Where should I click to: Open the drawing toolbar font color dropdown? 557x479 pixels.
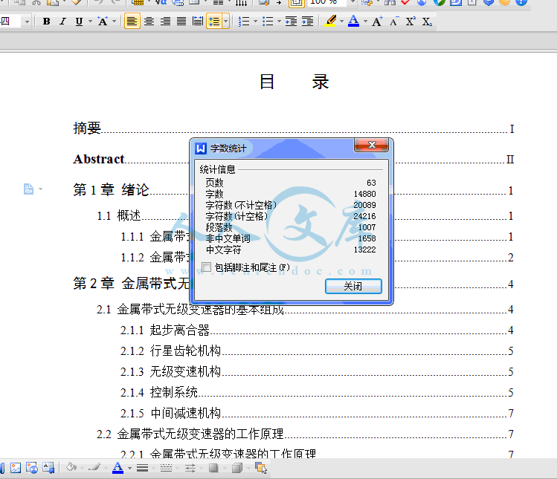coord(129,469)
